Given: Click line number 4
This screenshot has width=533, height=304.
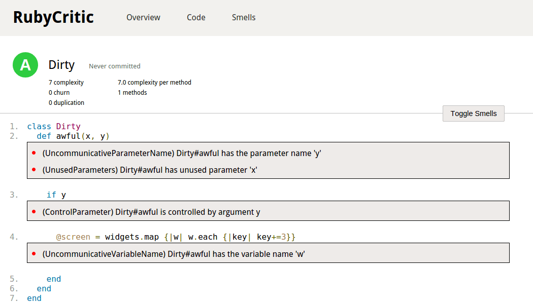Looking at the screenshot, I should click(x=14, y=237).
